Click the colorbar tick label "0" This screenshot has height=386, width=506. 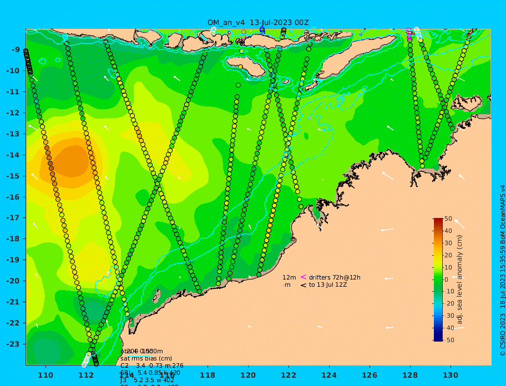pyautogui.click(x=446, y=280)
